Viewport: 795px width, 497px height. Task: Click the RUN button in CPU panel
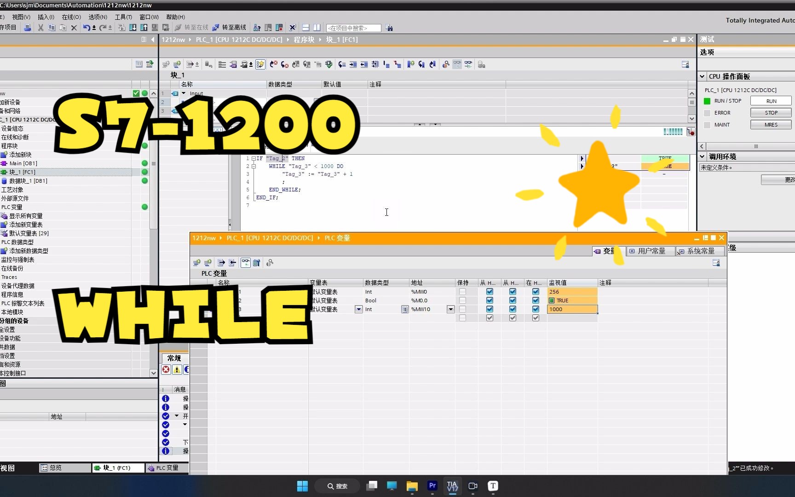coord(771,101)
